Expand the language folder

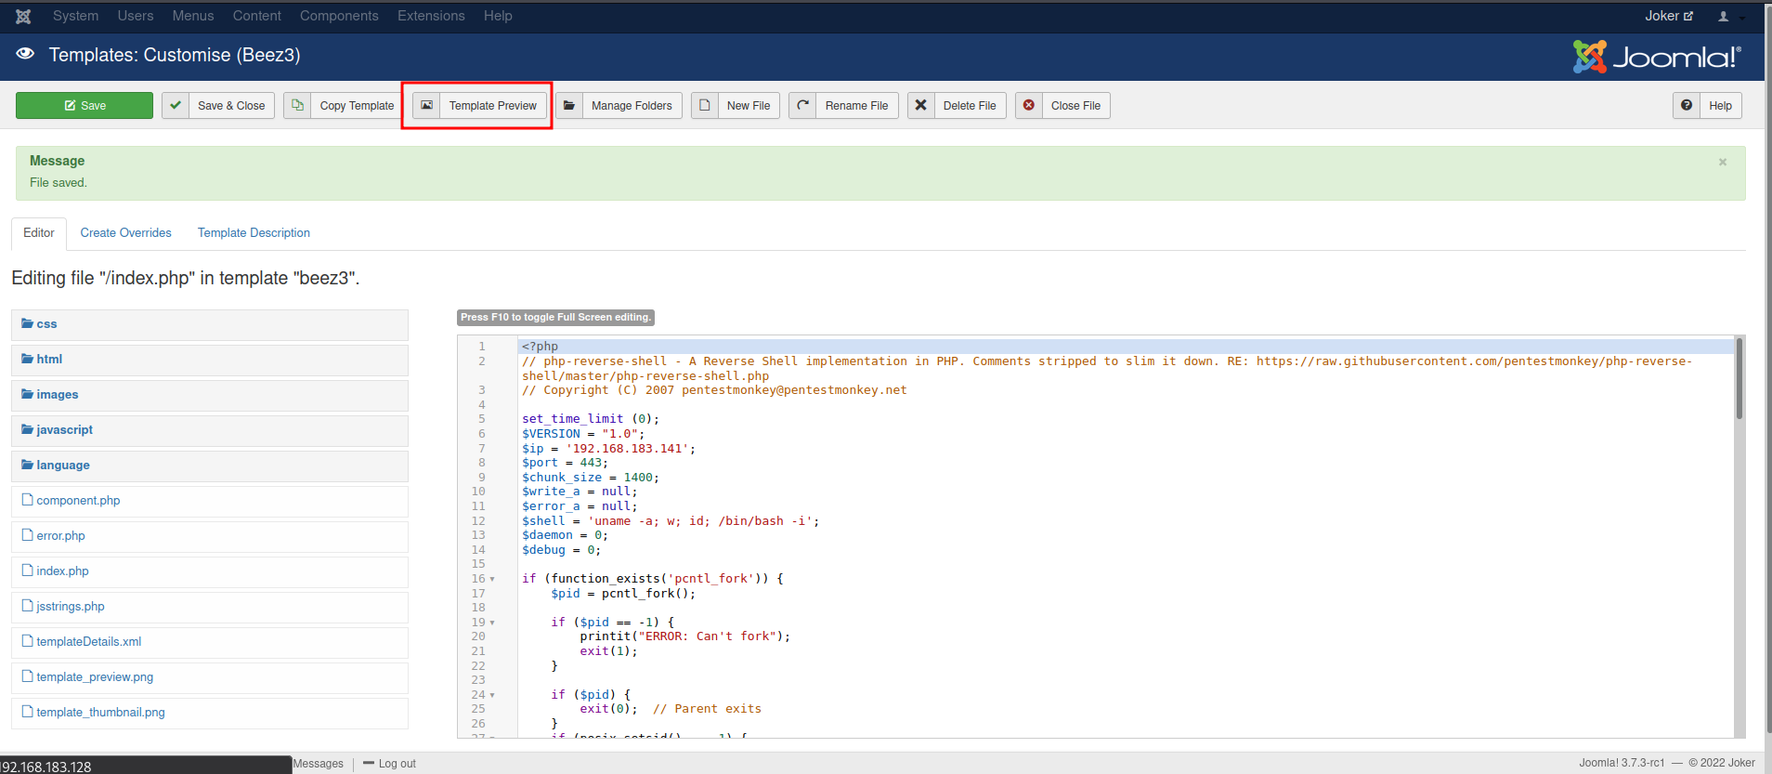pos(210,466)
